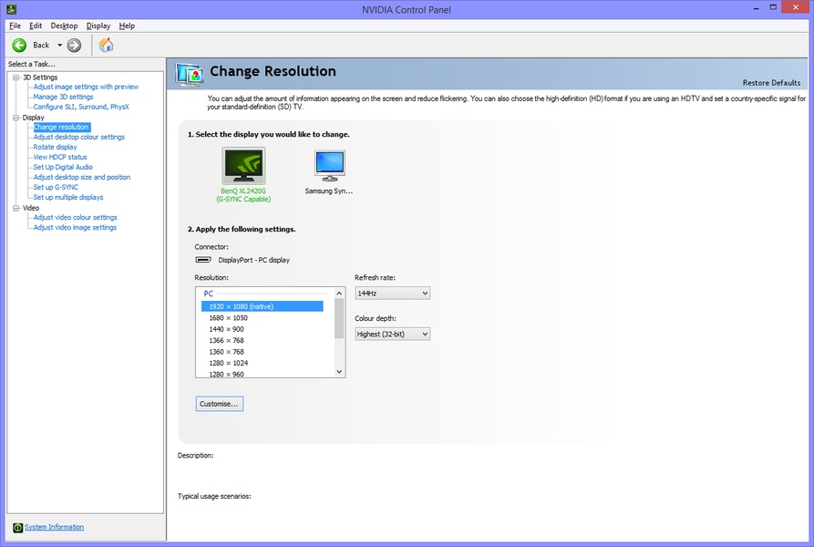Open the File menu

pyautogui.click(x=15, y=26)
